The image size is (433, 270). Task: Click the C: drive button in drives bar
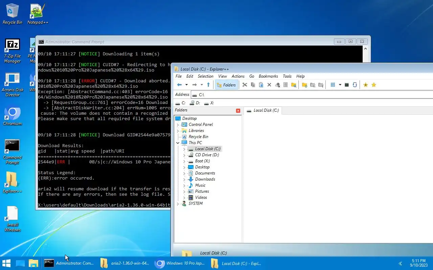click(x=180, y=103)
